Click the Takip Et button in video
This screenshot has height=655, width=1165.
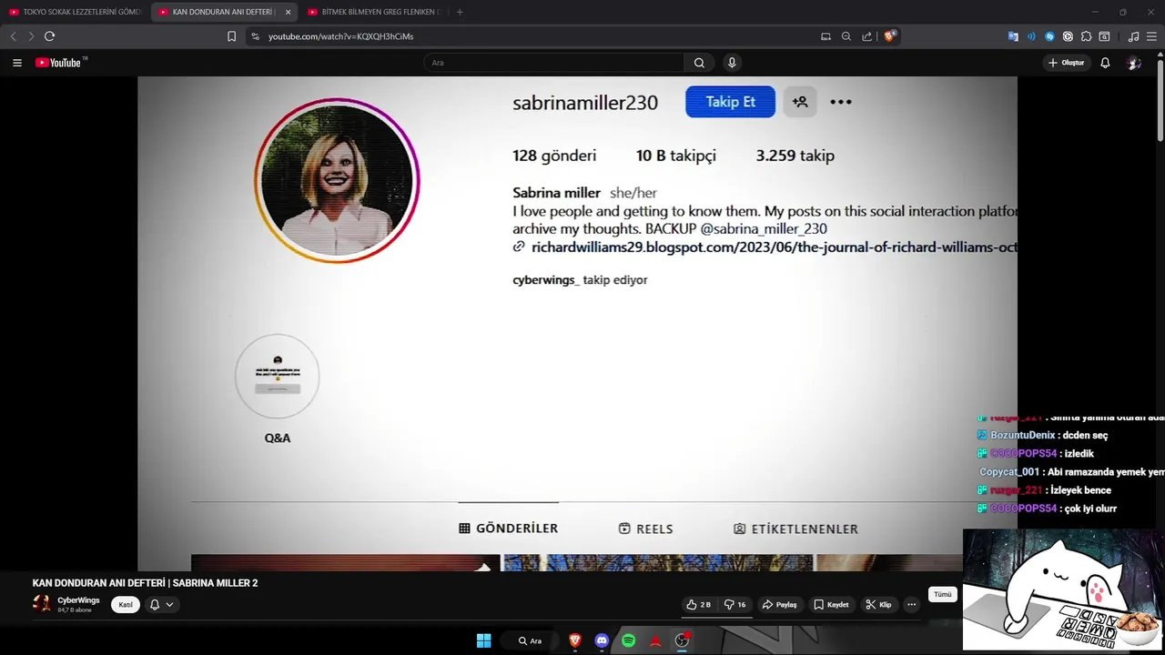tap(730, 102)
